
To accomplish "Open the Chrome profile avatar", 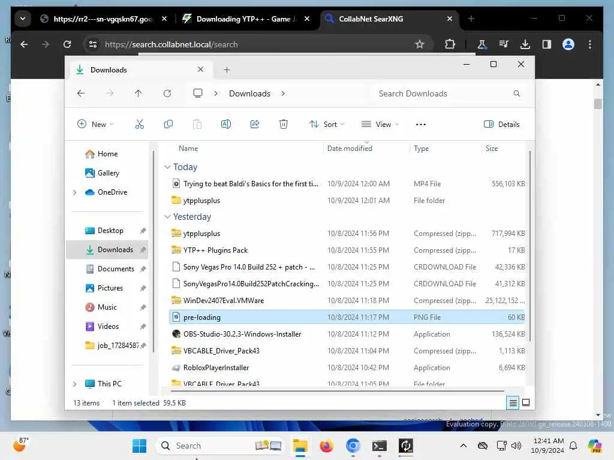I will point(568,44).
